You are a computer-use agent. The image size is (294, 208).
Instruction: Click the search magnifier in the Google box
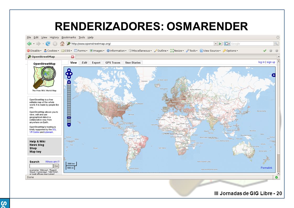[x=276, y=44]
